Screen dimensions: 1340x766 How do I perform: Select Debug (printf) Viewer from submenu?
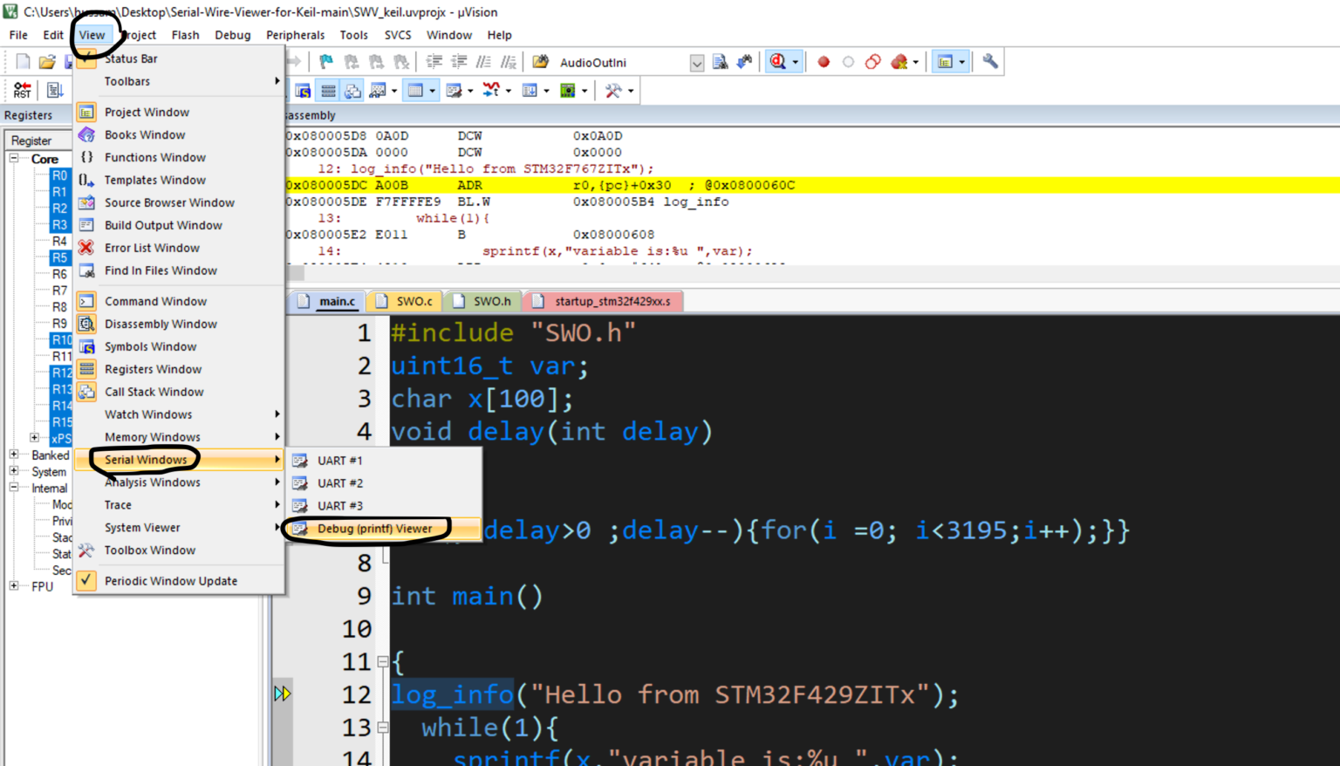[373, 529]
